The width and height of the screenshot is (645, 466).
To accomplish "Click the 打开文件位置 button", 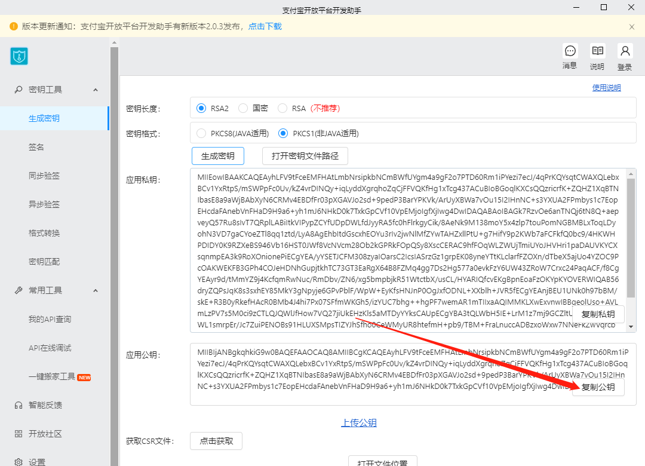I will click(x=383, y=461).
